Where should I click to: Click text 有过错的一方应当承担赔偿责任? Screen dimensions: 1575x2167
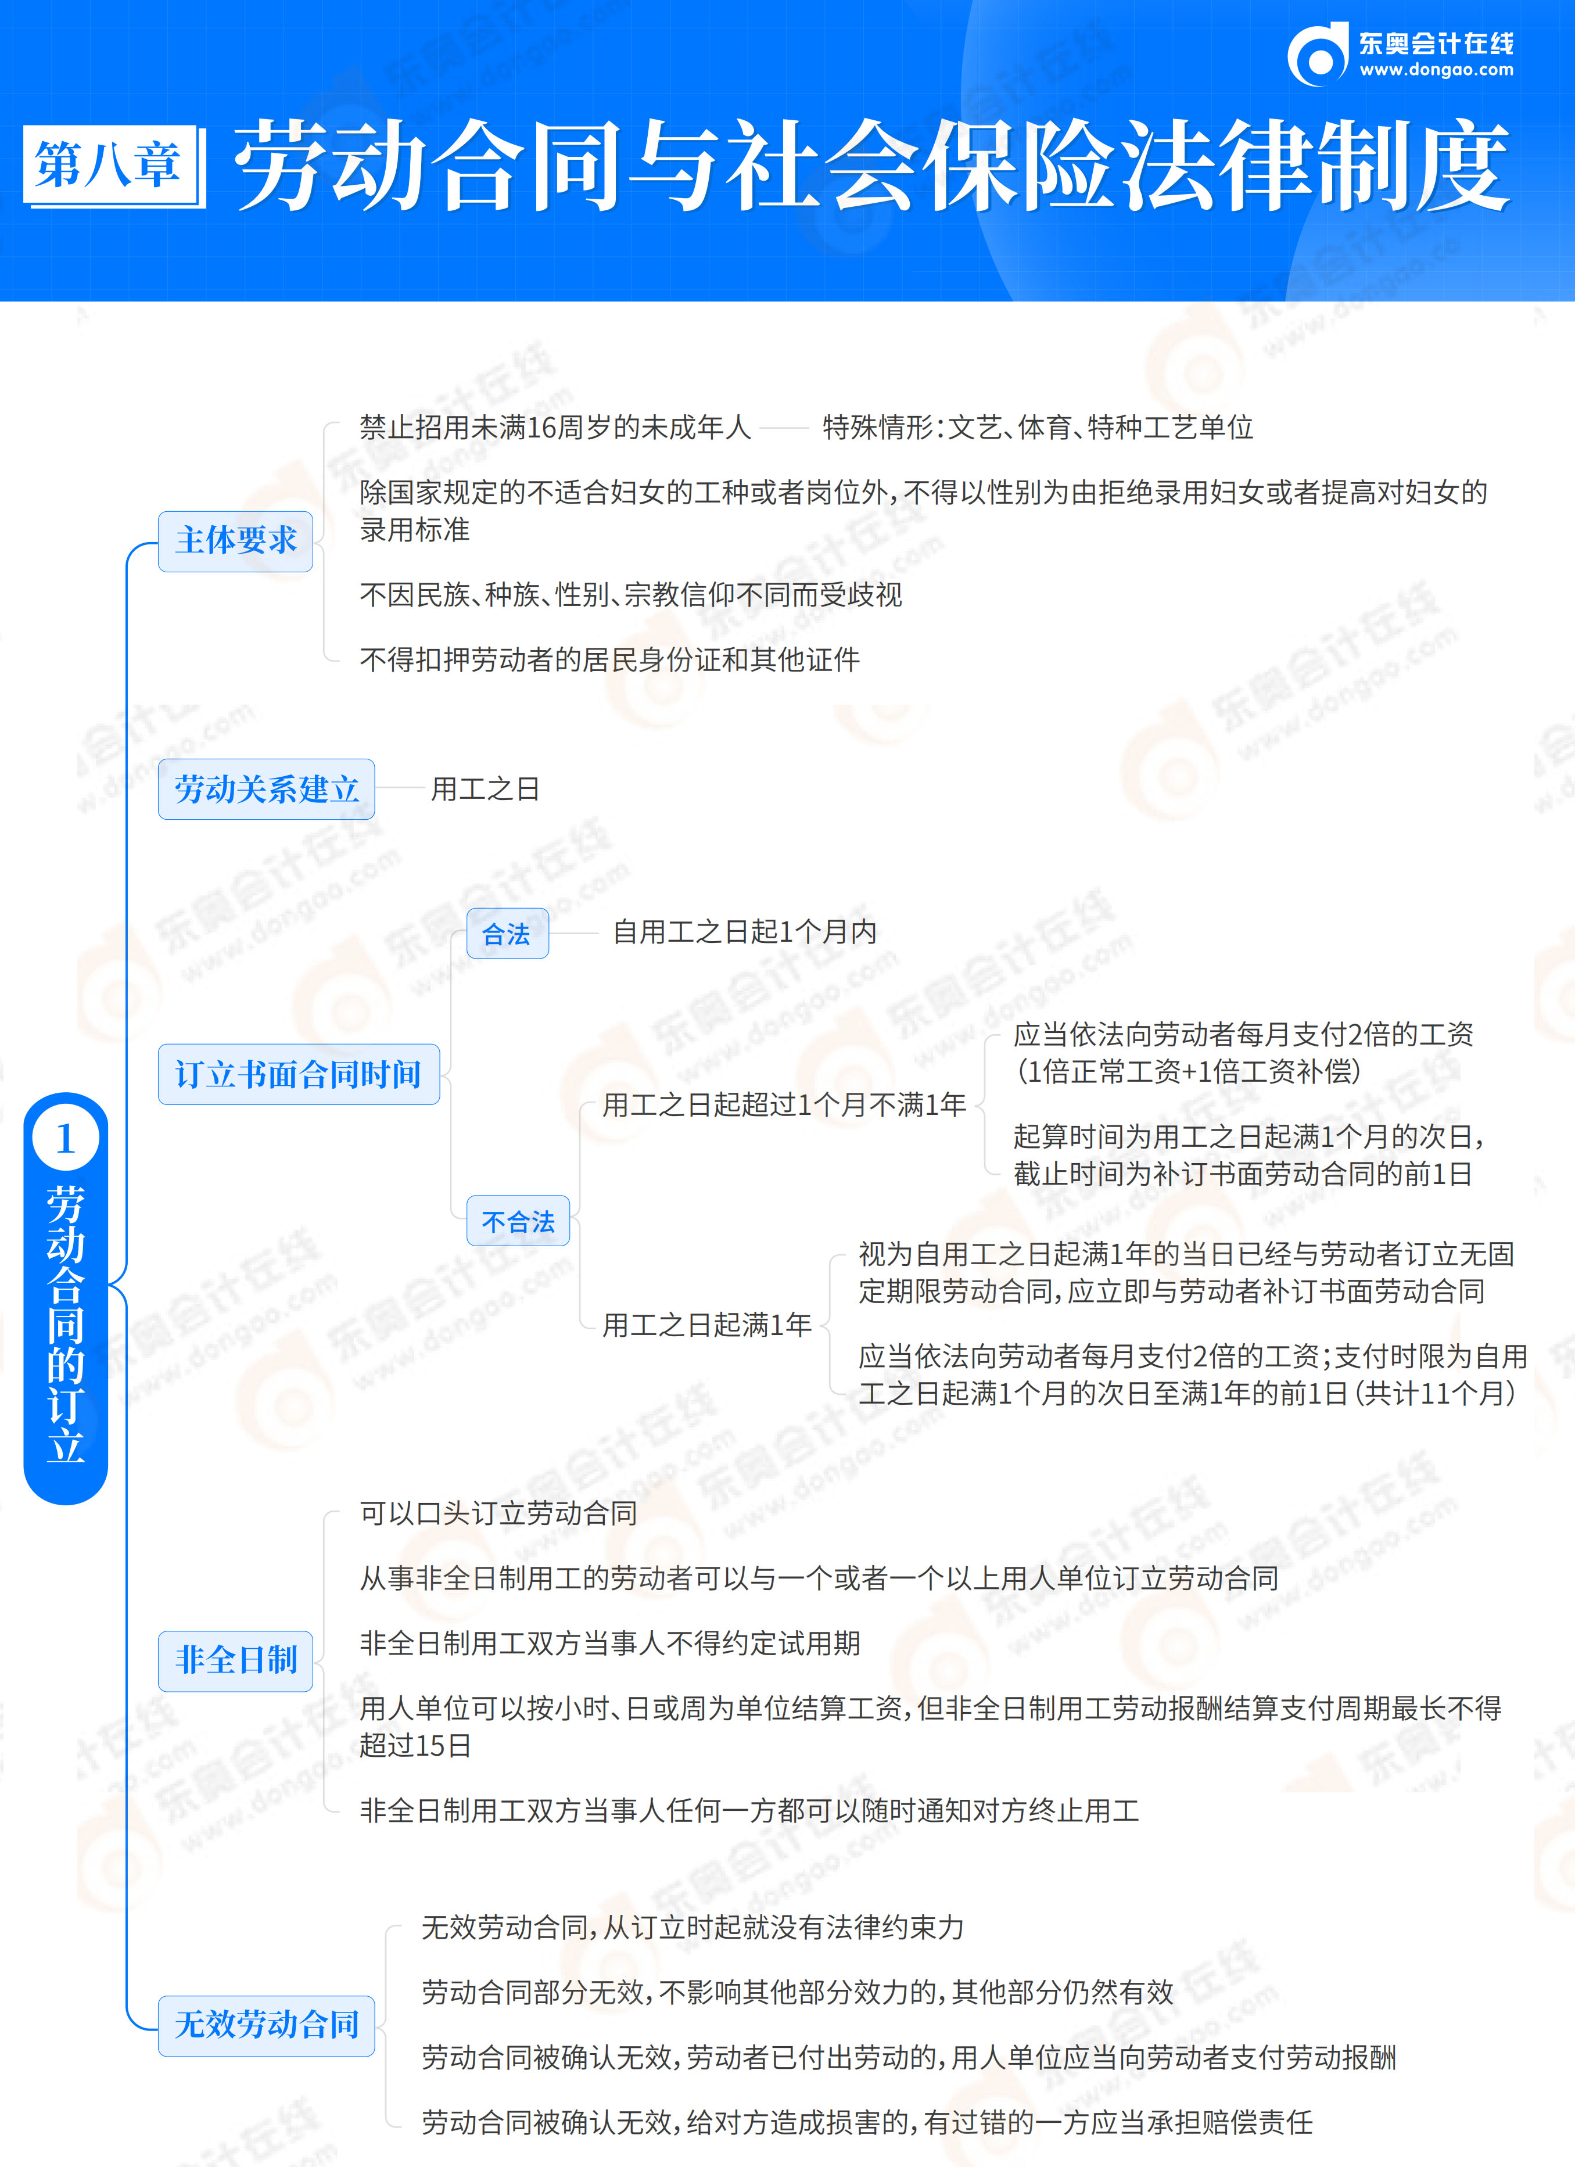pyautogui.click(x=1118, y=2123)
